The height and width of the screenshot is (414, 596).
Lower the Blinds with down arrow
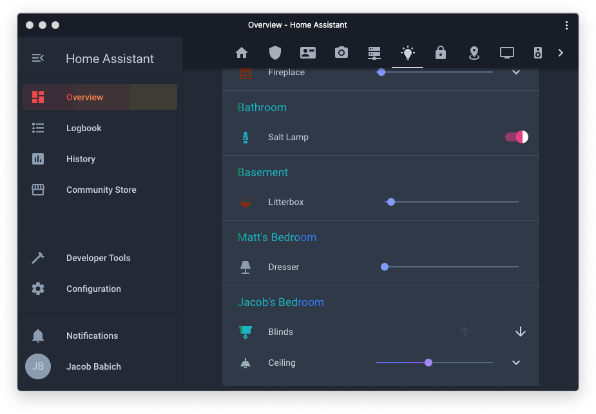tap(521, 332)
